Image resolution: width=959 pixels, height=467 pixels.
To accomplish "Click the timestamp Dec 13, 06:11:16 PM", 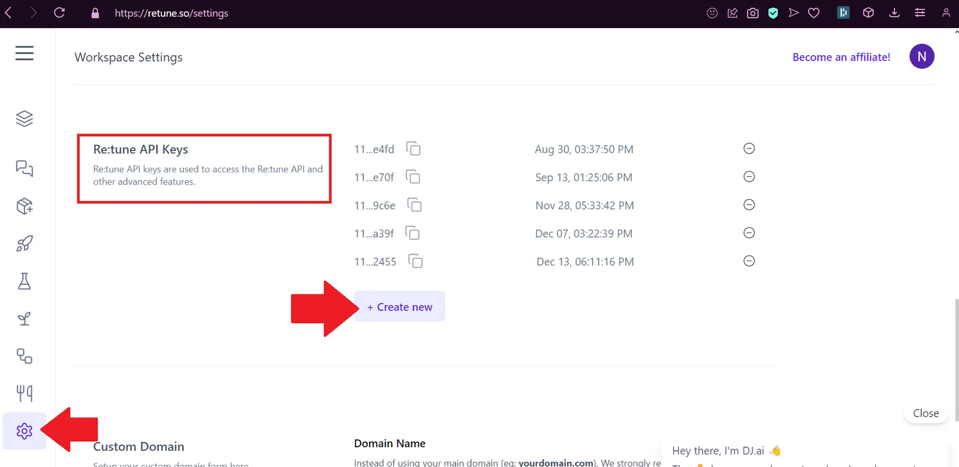I will point(585,262).
